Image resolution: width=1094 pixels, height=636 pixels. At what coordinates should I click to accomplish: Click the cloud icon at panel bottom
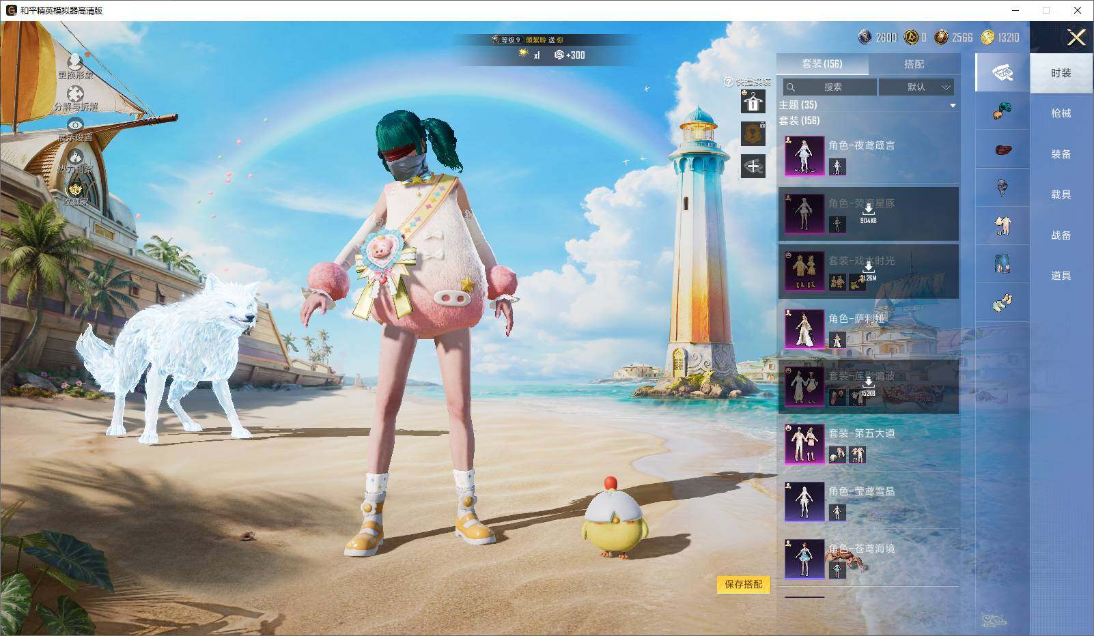(994, 620)
